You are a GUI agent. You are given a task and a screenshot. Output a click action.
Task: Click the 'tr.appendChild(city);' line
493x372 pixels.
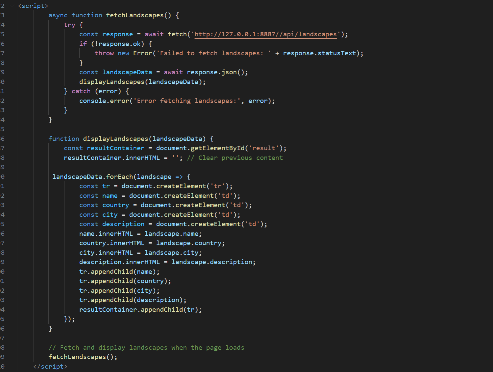pyautogui.click(x=120, y=291)
